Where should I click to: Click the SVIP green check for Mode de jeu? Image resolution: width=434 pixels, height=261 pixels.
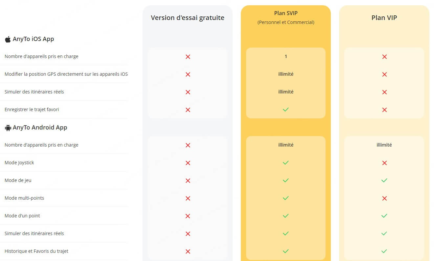click(x=286, y=180)
